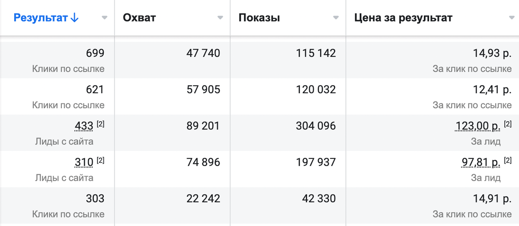Open the Показы column dropdown arrow
The height and width of the screenshot is (226, 519).
point(336,18)
